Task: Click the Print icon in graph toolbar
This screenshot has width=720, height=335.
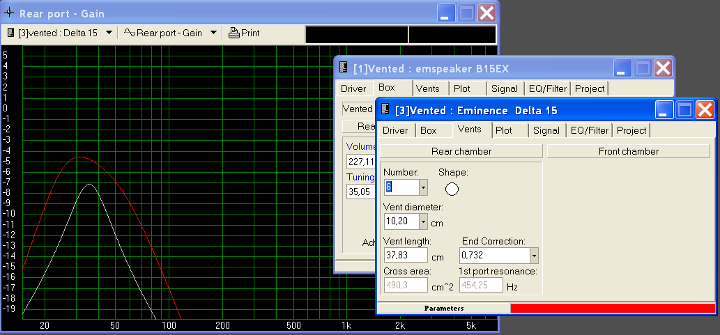Action: point(234,33)
